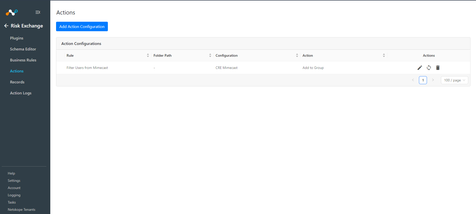Click the Action column header text
Viewport: 476px width, 214px height.
pyautogui.click(x=308, y=55)
